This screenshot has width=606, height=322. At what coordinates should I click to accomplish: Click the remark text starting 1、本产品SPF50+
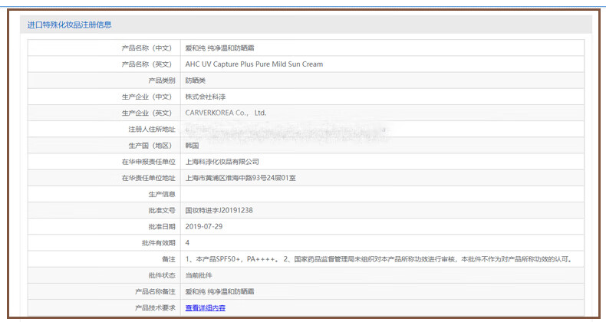[379, 259]
